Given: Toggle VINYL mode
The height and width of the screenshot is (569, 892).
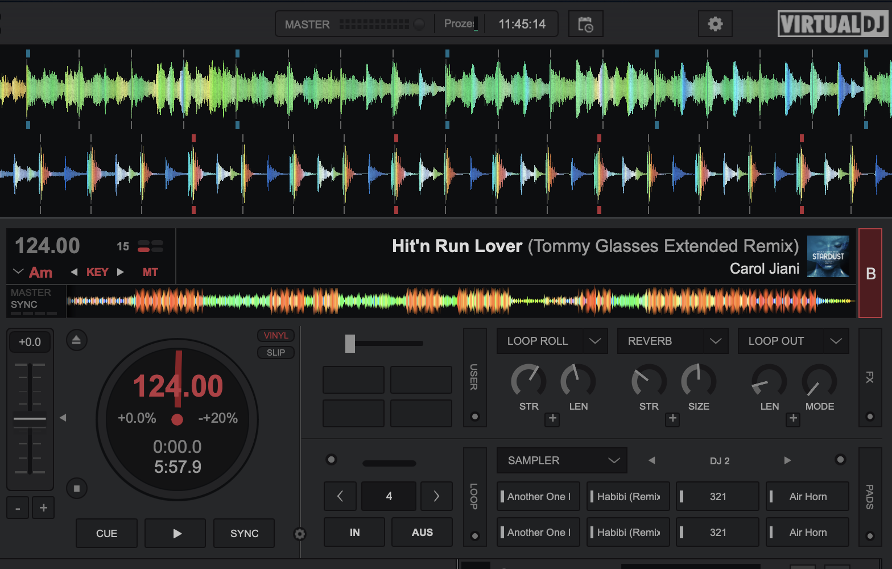Looking at the screenshot, I should pyautogui.click(x=276, y=336).
